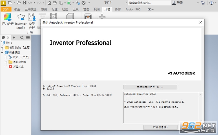The width and height of the screenshot is (218, 135).
Task: Click the help question mark icon
Action: click(211, 3)
